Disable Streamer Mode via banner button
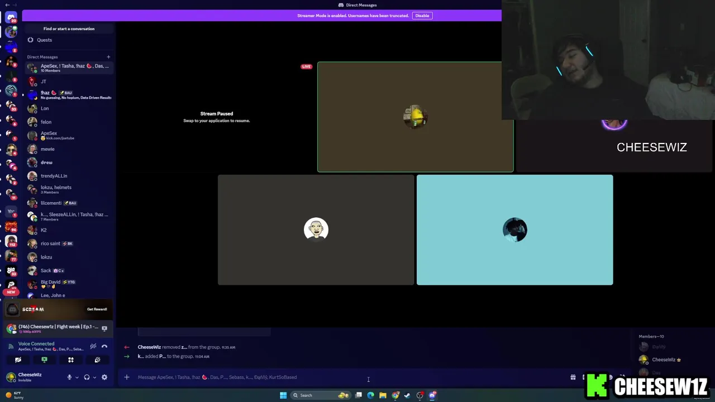715x402 pixels. click(422, 16)
